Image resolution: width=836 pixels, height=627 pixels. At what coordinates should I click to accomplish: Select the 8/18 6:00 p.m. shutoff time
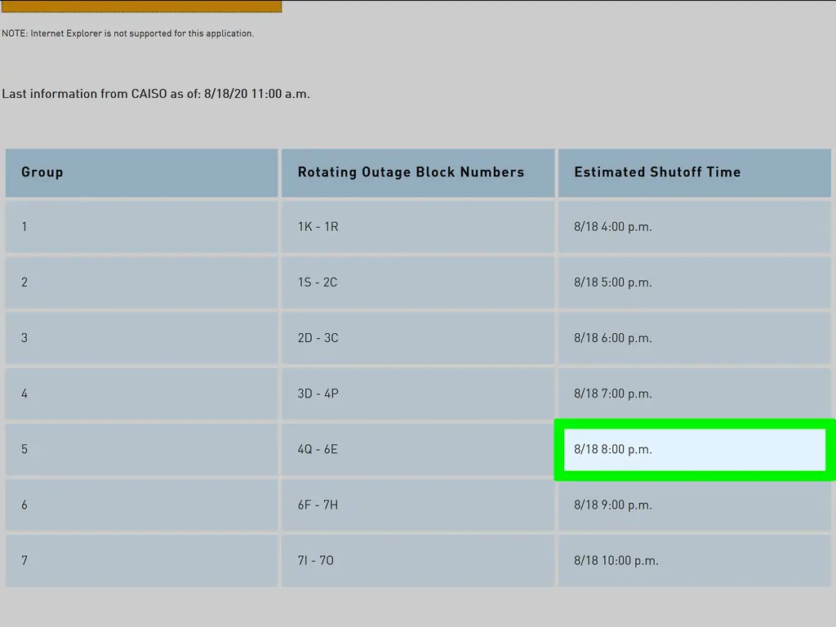(x=694, y=338)
